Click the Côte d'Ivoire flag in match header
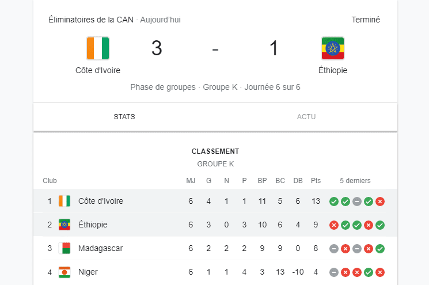Screen dimensions: 429x285 click(98, 48)
